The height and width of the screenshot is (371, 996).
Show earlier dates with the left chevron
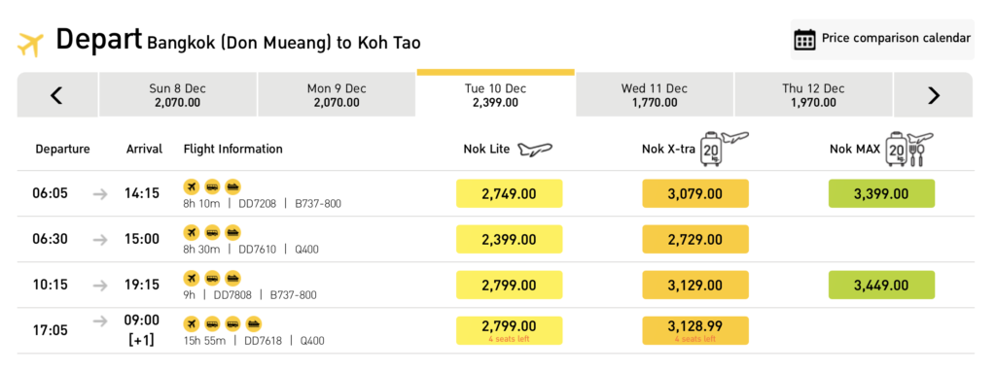click(x=57, y=95)
